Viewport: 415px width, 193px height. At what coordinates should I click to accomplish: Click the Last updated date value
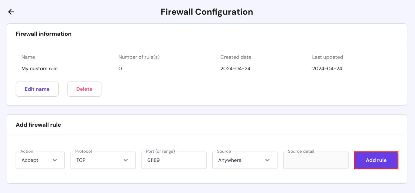point(328,68)
